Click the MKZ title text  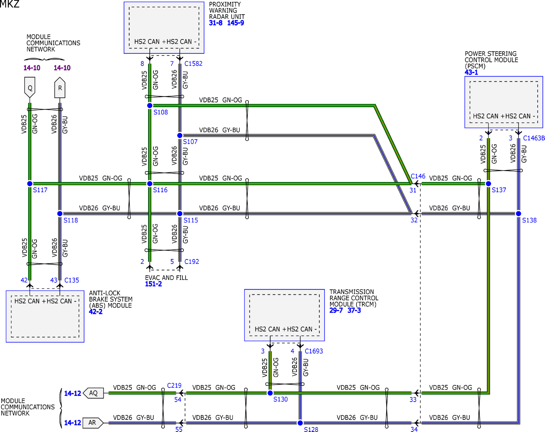tap(9, 4)
